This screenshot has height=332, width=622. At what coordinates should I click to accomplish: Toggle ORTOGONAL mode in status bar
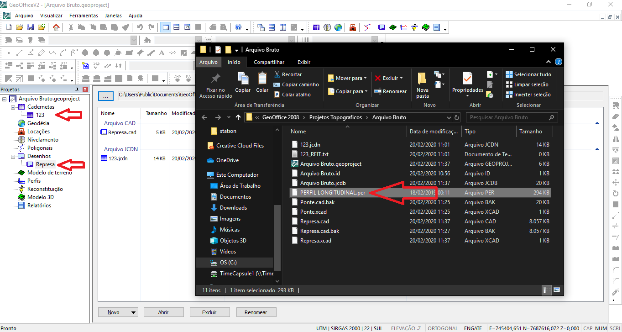[443, 328]
